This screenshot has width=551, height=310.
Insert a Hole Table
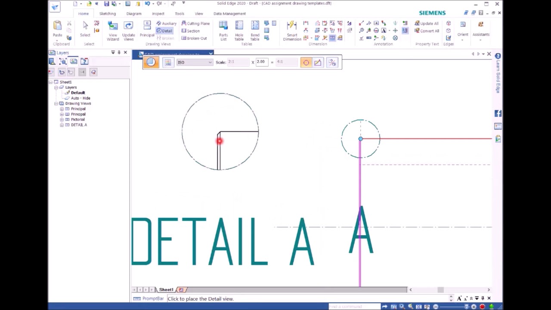click(239, 31)
